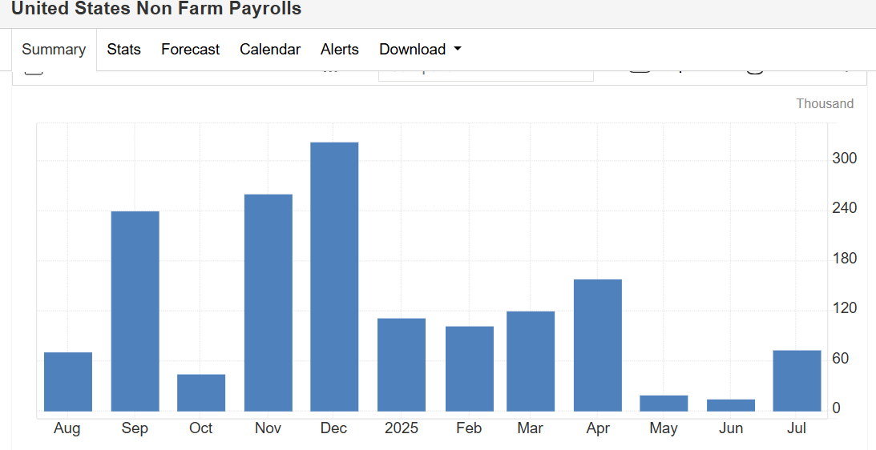Click the February payrolls bar
Image resolution: width=876 pixels, height=450 pixels.
pos(470,369)
